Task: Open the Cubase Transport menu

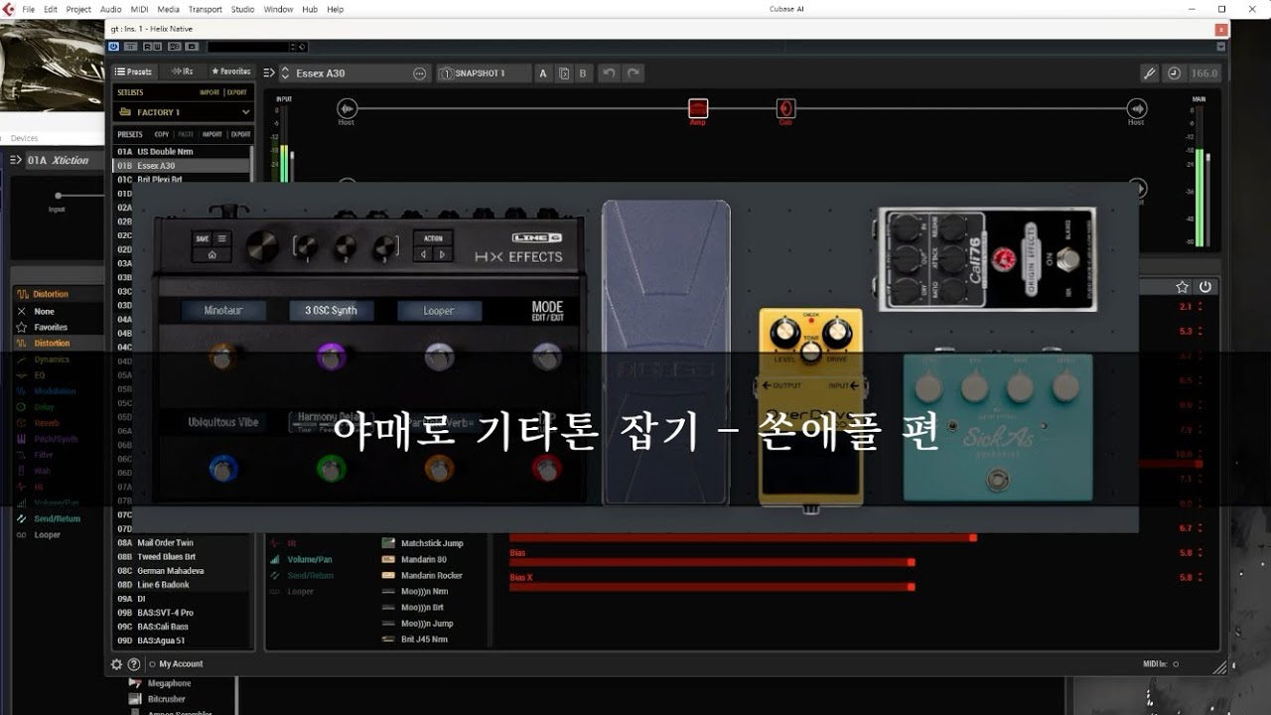Action: click(205, 9)
